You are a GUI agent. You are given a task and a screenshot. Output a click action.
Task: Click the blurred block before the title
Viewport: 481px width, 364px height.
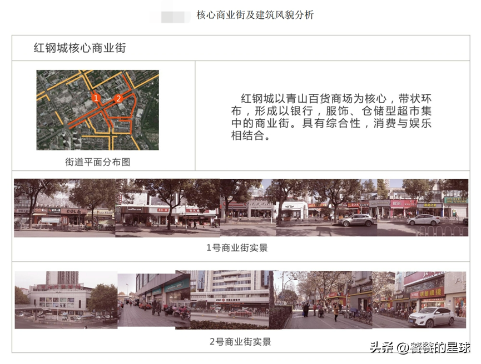tap(176, 16)
